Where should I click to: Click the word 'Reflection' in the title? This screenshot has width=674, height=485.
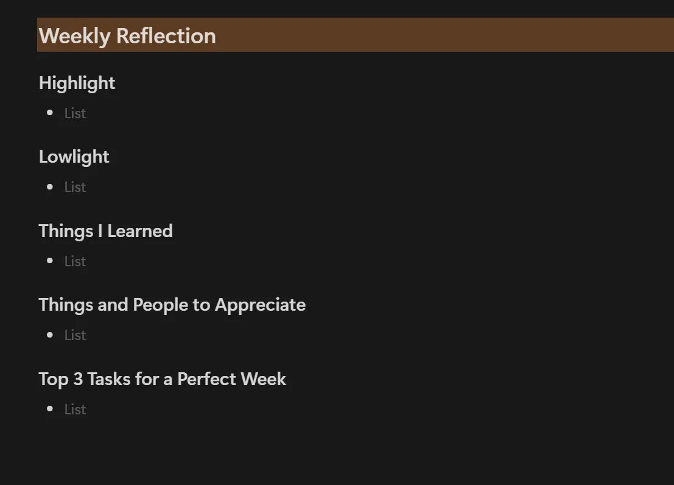[166, 36]
